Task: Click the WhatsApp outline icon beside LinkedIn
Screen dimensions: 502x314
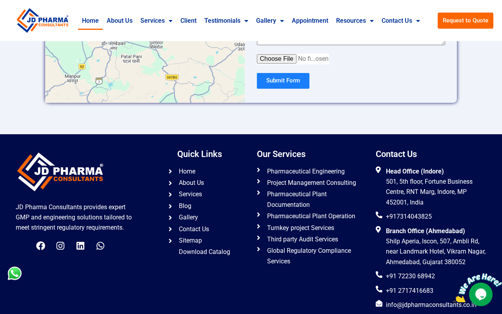Action: click(x=100, y=246)
